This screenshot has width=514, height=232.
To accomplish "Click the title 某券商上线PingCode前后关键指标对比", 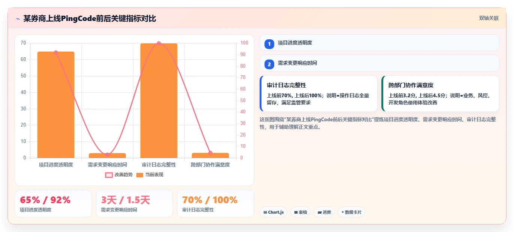I will pyautogui.click(x=90, y=19).
